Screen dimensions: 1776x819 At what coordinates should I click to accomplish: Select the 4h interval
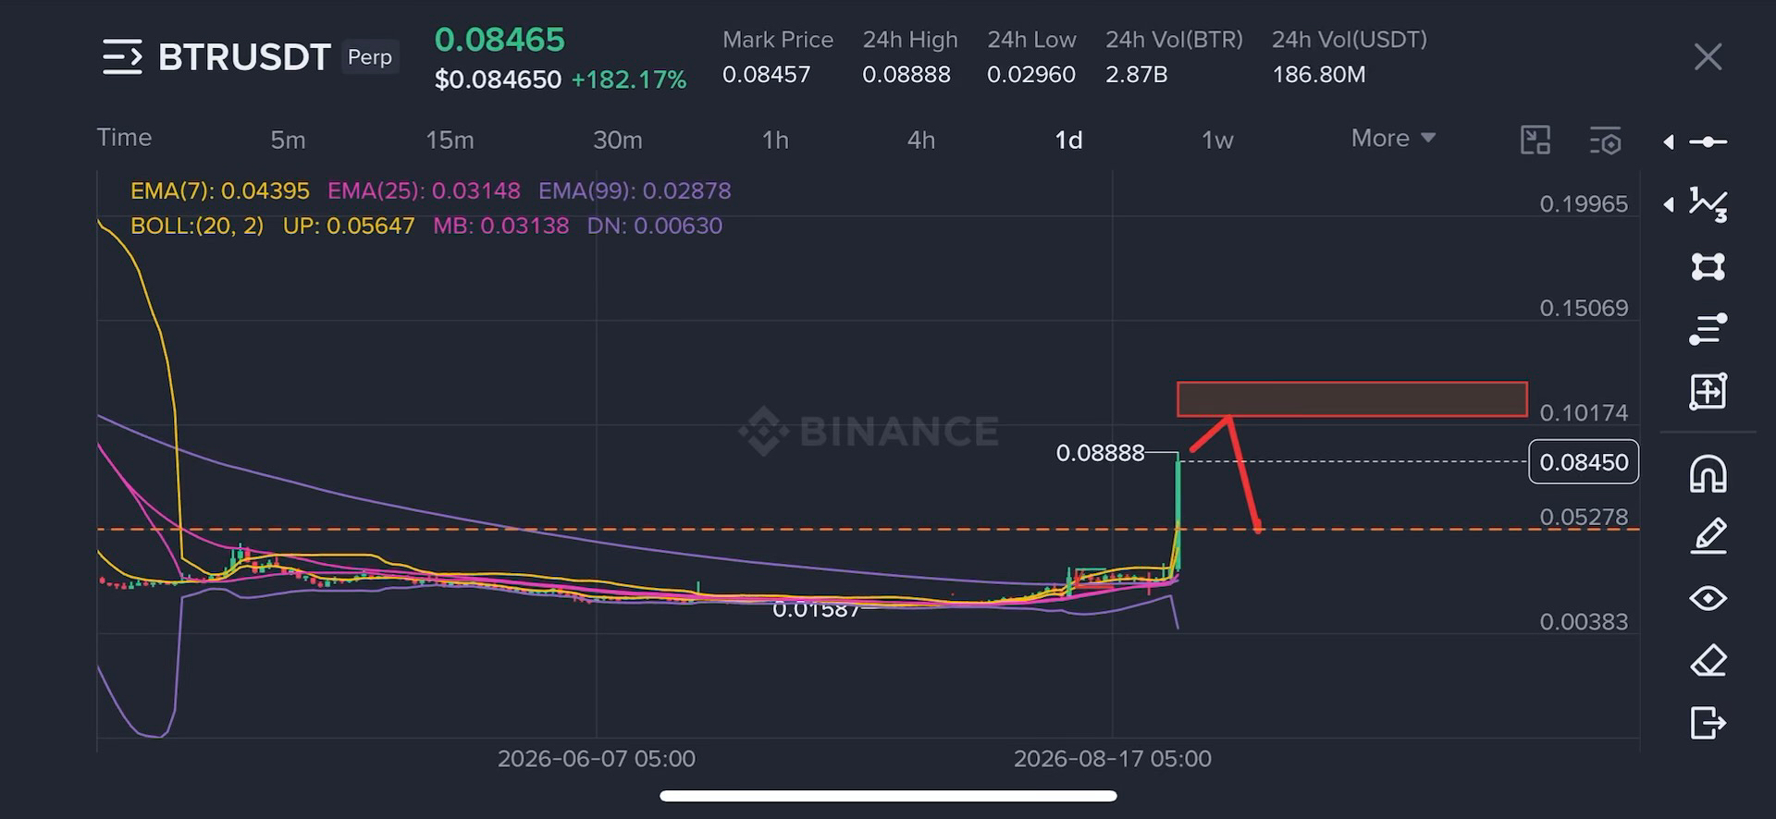click(921, 141)
